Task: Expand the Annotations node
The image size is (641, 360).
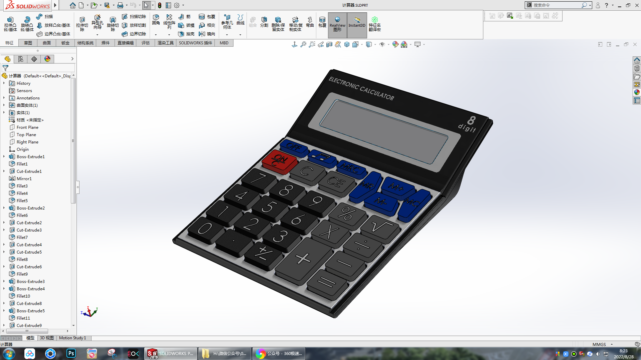Action: (x=4, y=98)
